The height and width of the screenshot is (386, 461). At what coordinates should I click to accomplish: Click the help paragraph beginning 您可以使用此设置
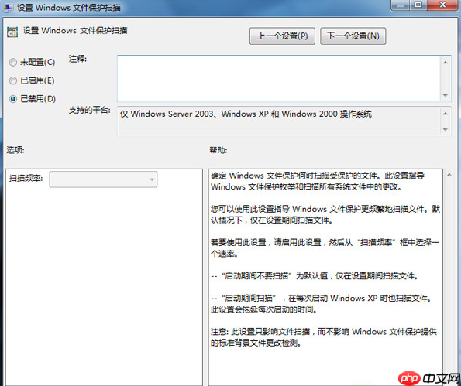pos(325,214)
